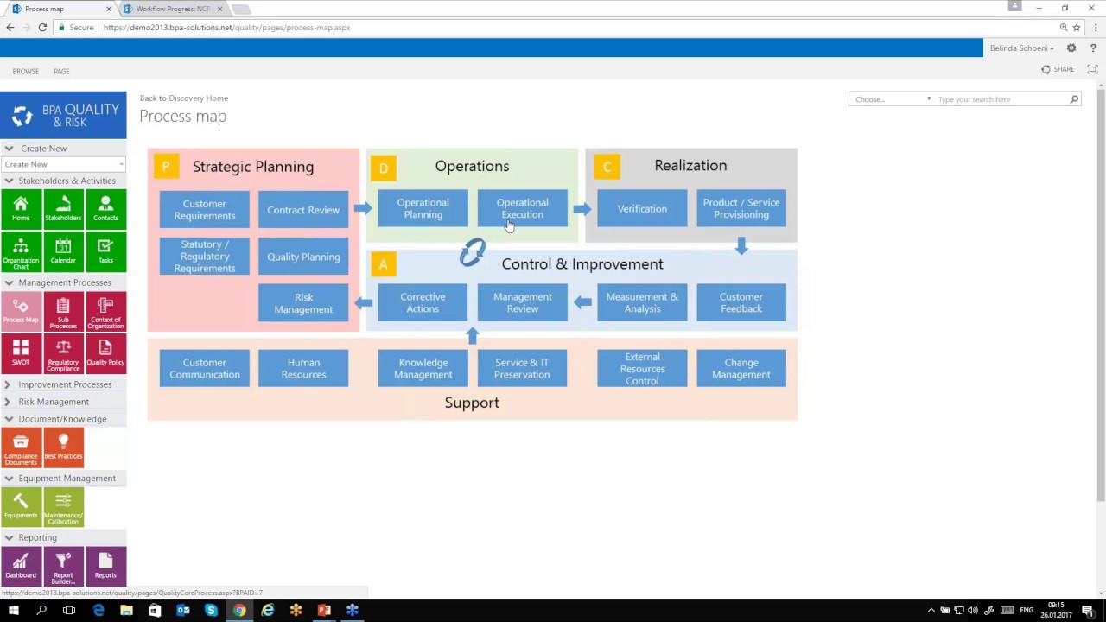
Task: Open the Sub Processes tile
Action: coord(63,311)
